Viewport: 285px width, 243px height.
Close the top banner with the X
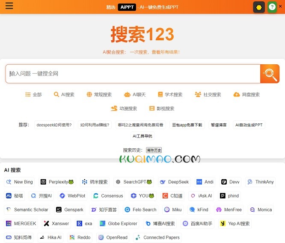tap(280, 6)
